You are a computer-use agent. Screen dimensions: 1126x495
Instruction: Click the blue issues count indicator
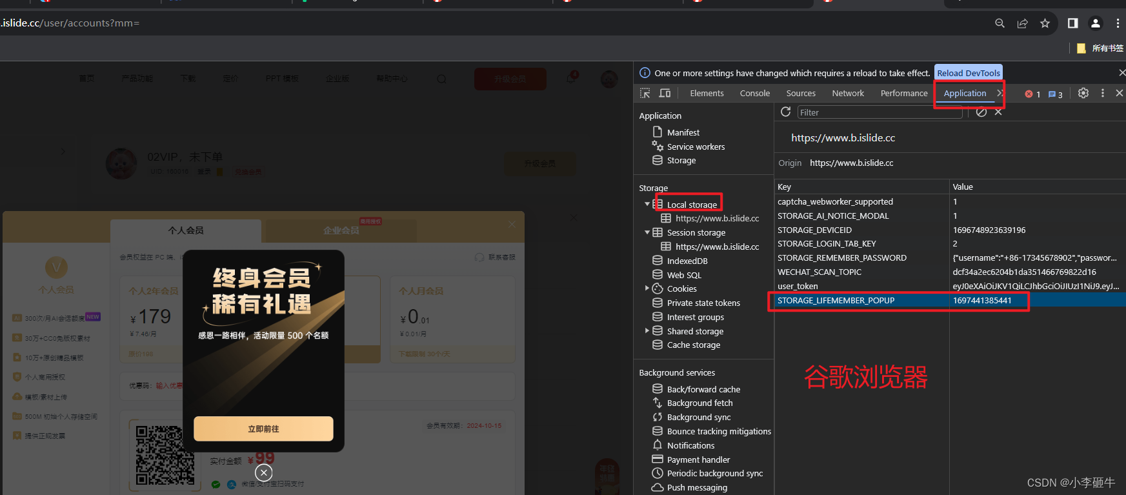click(x=1055, y=94)
